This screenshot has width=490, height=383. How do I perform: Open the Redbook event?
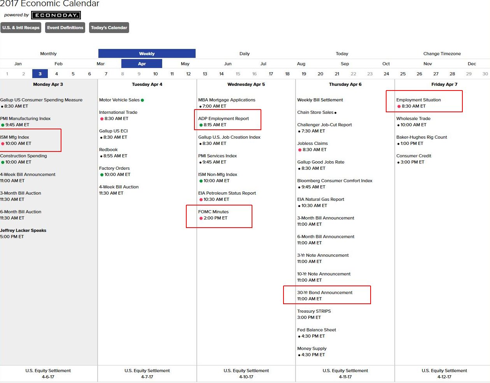click(x=108, y=150)
